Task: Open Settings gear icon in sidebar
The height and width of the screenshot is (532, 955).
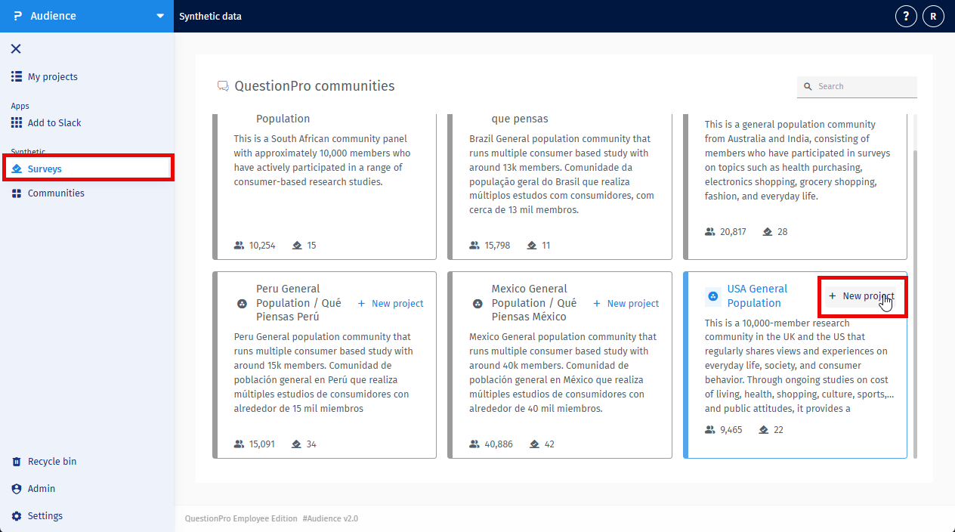Action: 17,516
